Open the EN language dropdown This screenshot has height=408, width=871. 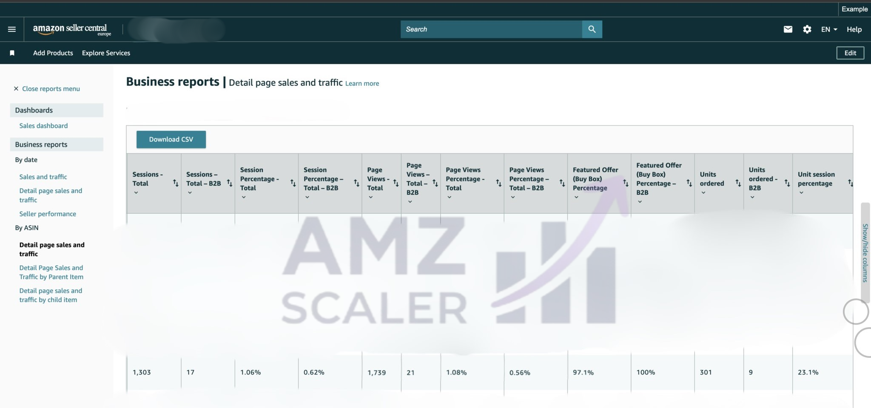[x=829, y=29]
